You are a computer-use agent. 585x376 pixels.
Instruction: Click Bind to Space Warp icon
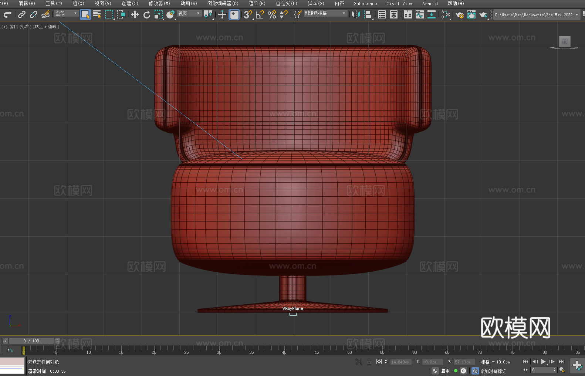[45, 14]
